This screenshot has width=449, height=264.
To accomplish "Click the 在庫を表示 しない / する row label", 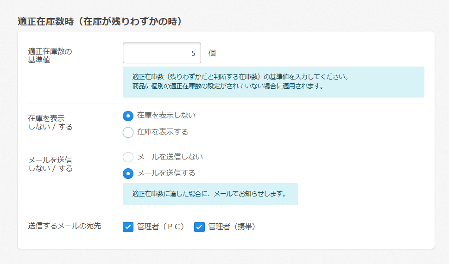I will 50,123.
